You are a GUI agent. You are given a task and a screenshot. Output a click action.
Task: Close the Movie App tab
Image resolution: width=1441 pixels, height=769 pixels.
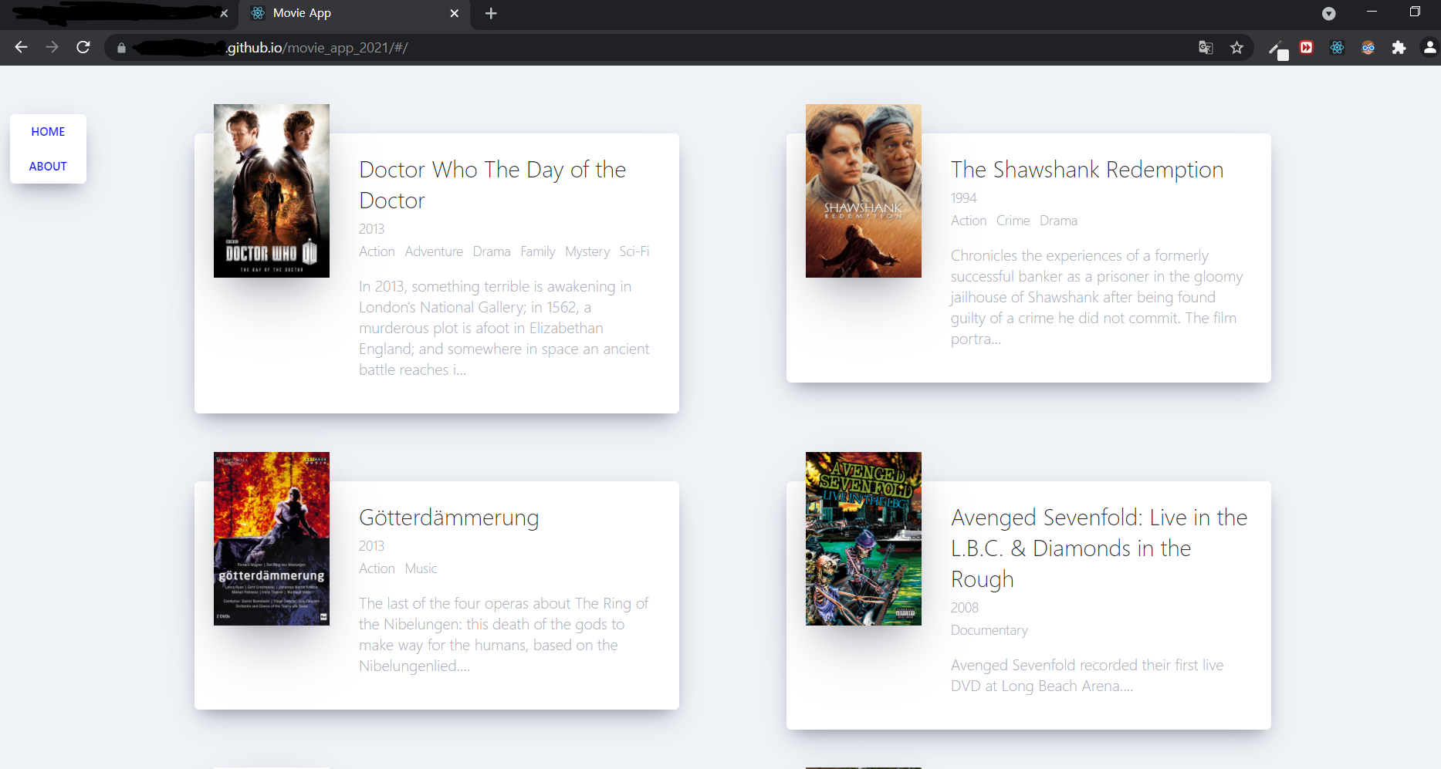(x=454, y=13)
